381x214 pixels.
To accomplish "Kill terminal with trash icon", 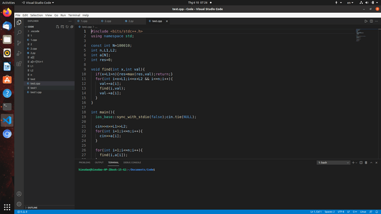I will pos(366,163).
